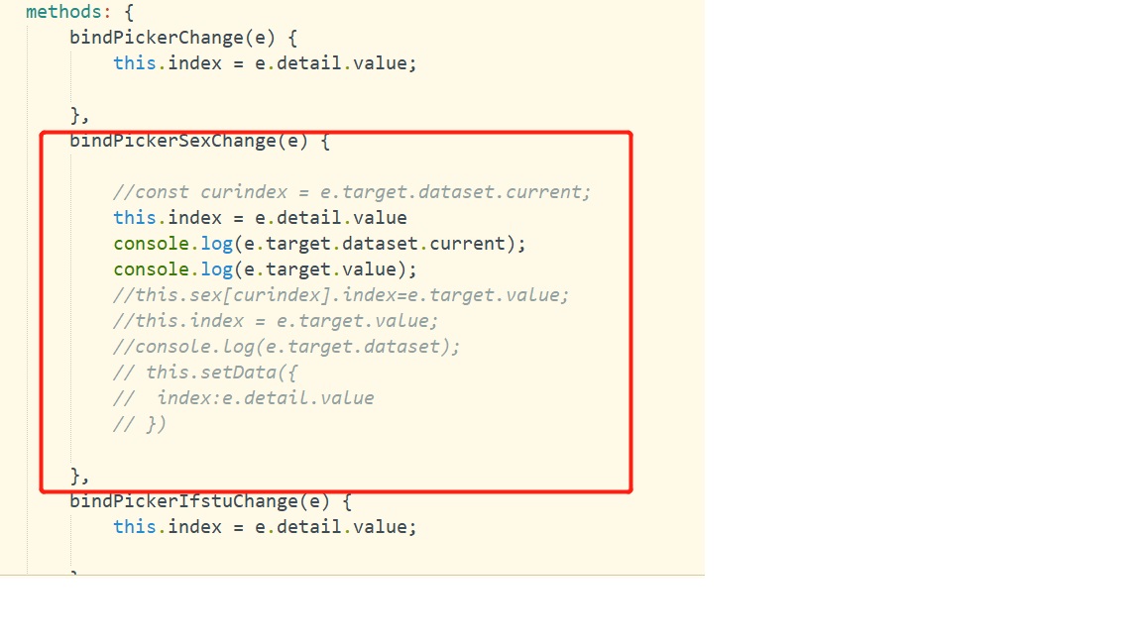Click the commented this.setData({ line
Image resolution: width=1142 pixels, height=642 pixels.
pos(205,373)
